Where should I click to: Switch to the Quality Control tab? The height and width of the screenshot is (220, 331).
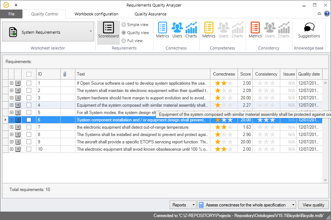tap(45, 14)
